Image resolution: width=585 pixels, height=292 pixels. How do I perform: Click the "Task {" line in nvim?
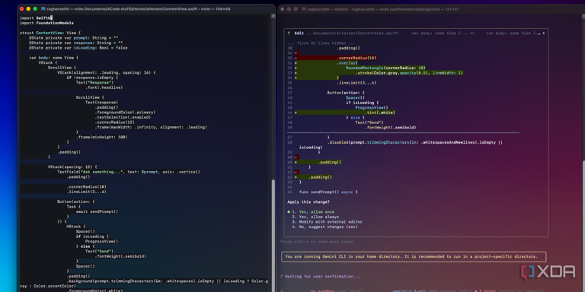(72, 206)
